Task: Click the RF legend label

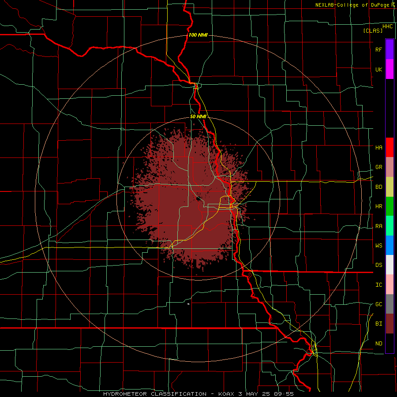Action: click(x=378, y=49)
